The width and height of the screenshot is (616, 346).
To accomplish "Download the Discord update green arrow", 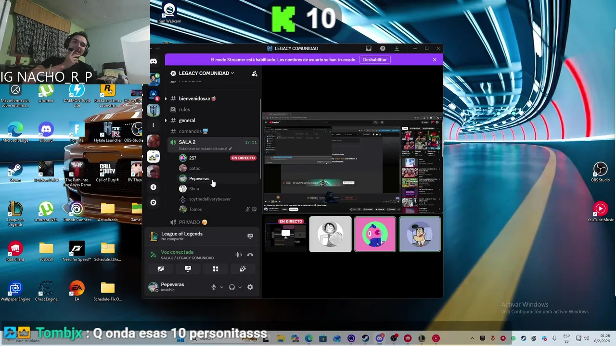I will [397, 49].
